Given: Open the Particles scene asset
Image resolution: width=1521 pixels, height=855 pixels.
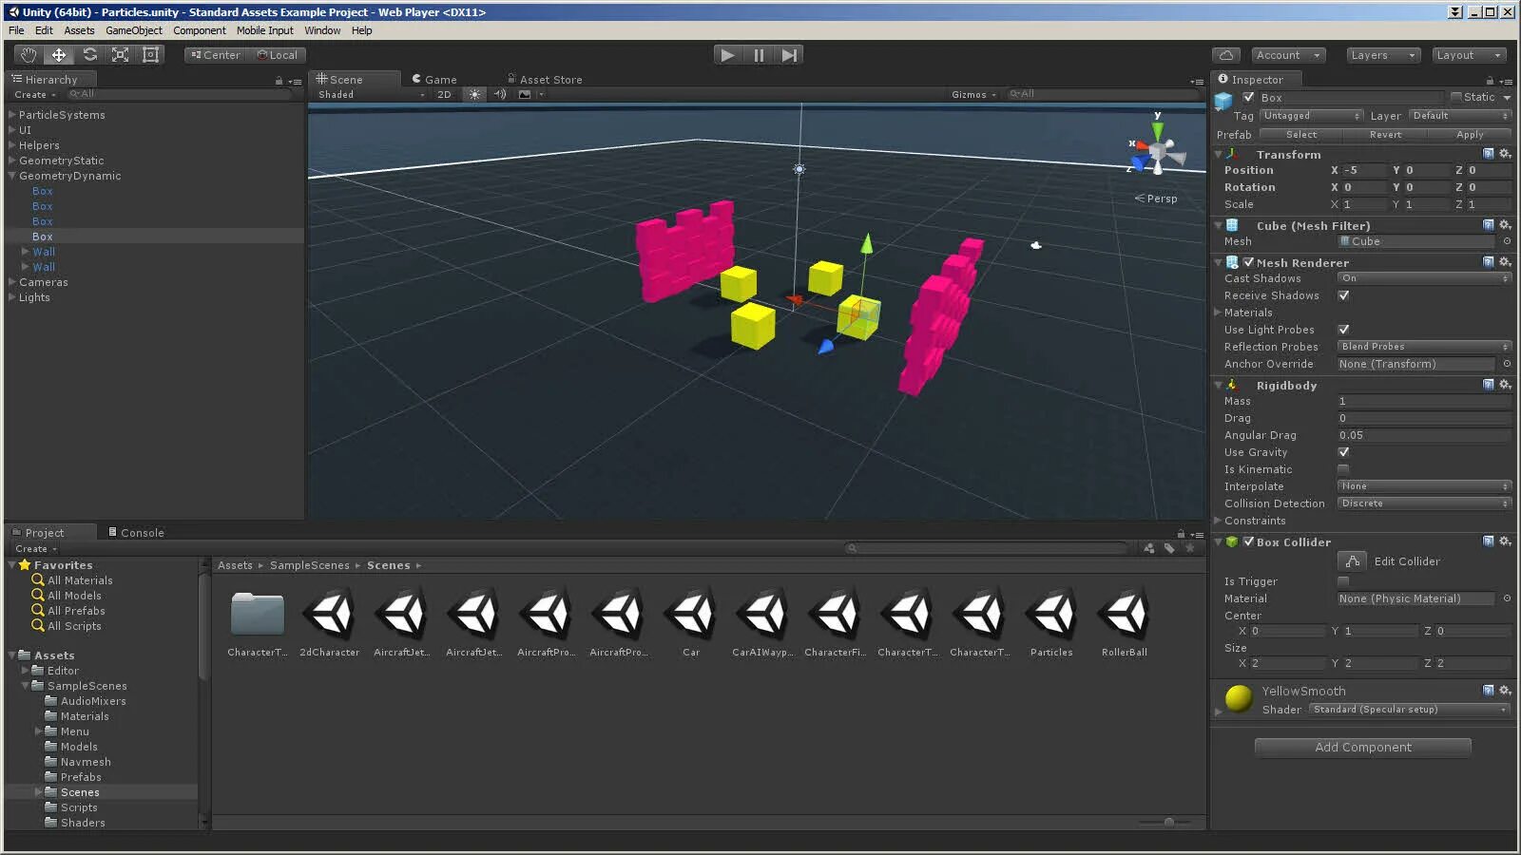Looking at the screenshot, I should 1051,621.
